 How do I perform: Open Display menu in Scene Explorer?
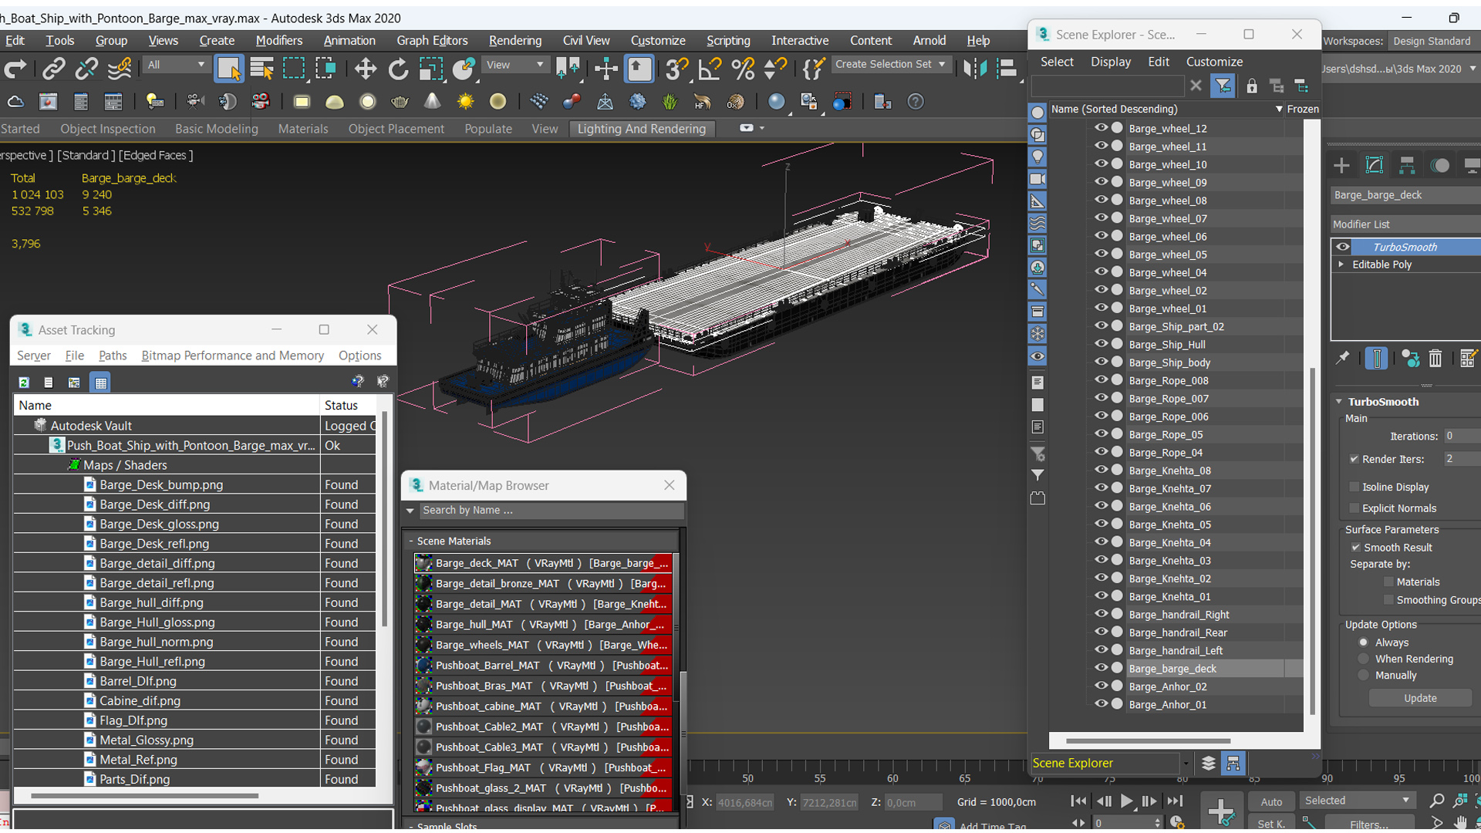(1110, 62)
